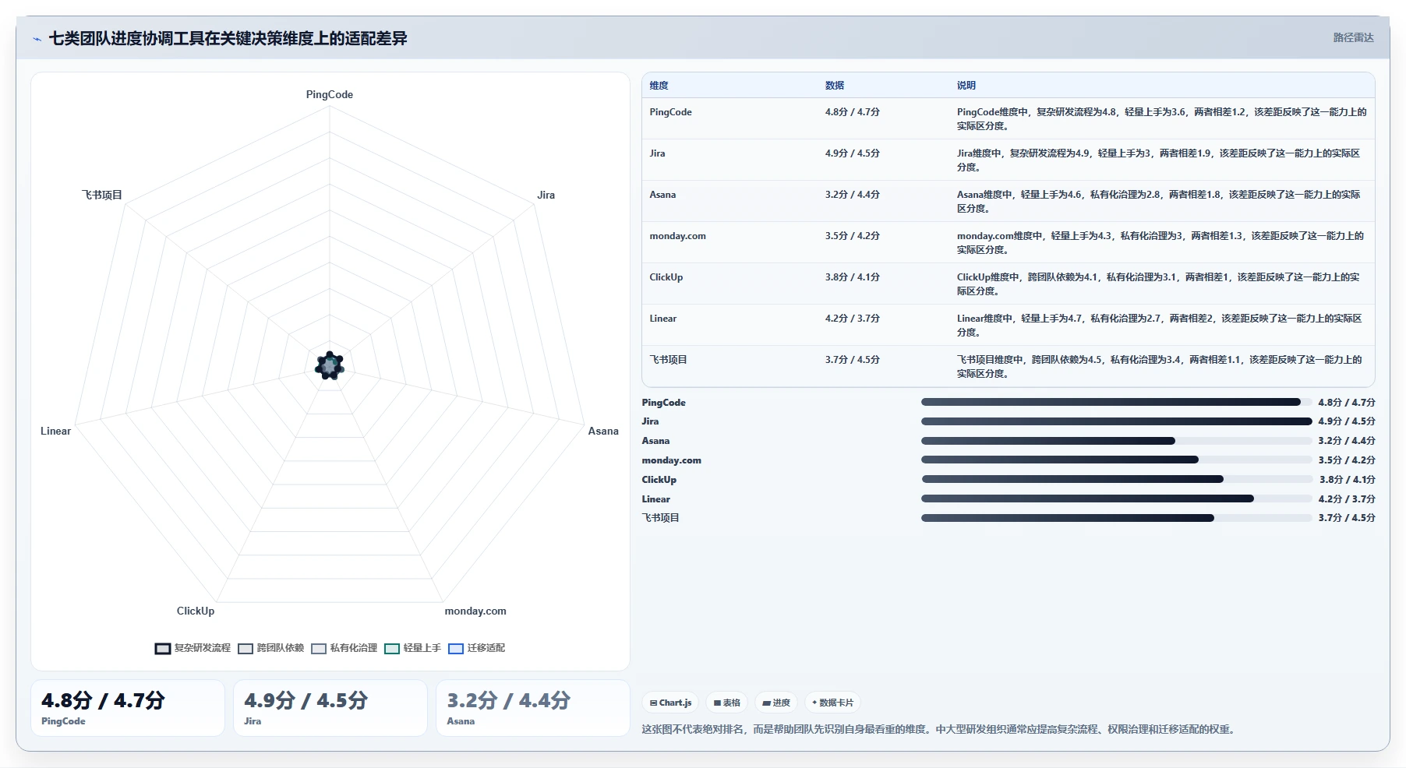The image size is (1406, 768).
Task: Open the PingCode stat card
Action: [x=128, y=708]
